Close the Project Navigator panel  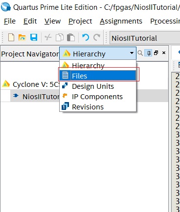click(164, 53)
